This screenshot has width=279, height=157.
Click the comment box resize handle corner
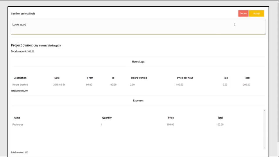[264, 33]
